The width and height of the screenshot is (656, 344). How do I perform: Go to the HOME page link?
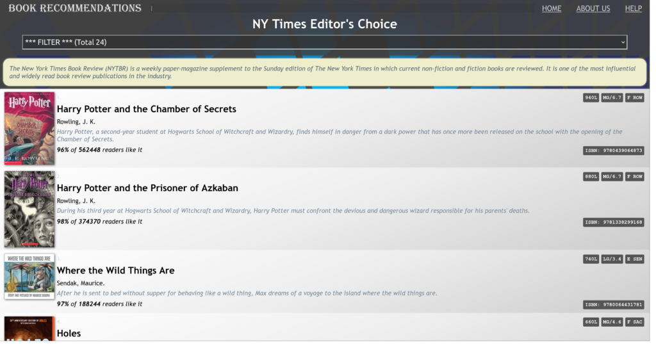click(551, 8)
